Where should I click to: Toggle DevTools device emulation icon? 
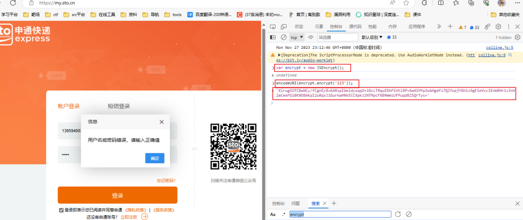[x=284, y=27]
